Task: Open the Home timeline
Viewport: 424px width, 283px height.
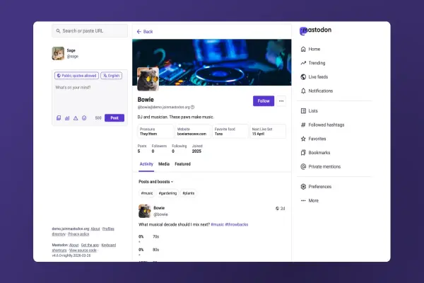Action: click(310, 49)
